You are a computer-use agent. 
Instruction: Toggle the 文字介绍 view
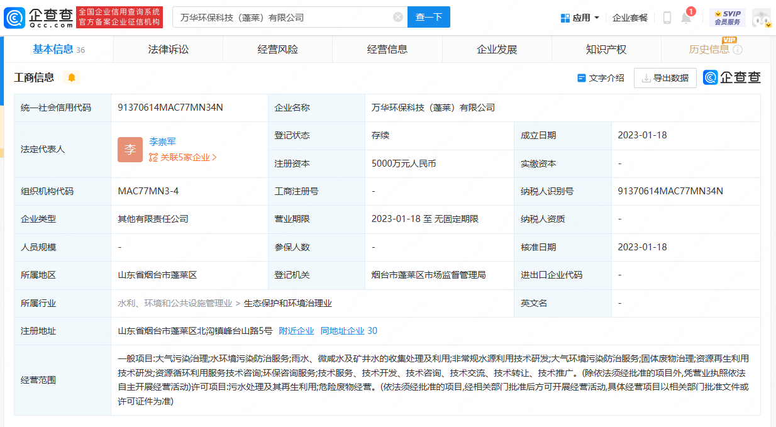click(601, 78)
